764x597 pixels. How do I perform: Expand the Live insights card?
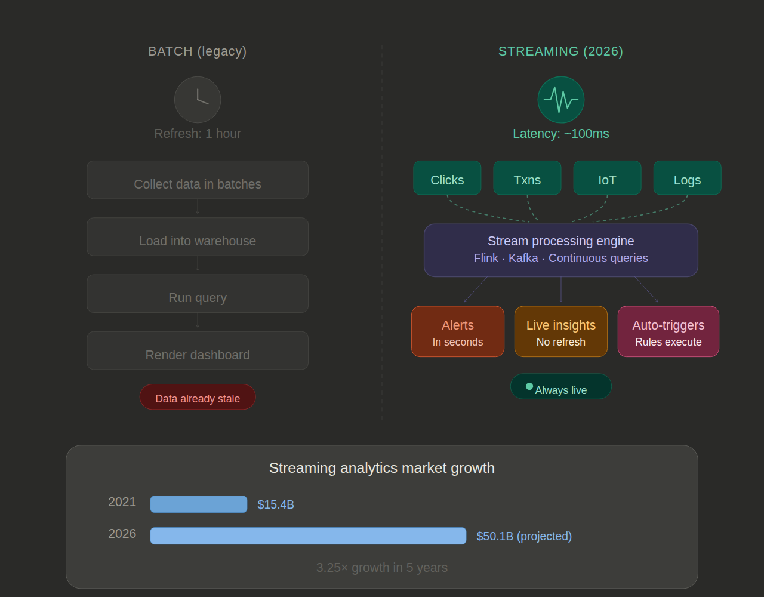click(560, 331)
